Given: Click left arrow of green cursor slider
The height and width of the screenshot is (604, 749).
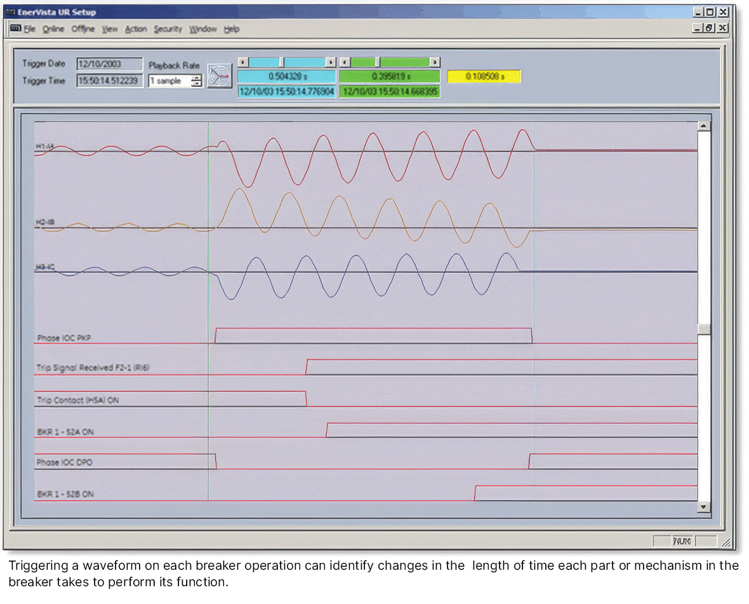Looking at the screenshot, I should coord(345,62).
